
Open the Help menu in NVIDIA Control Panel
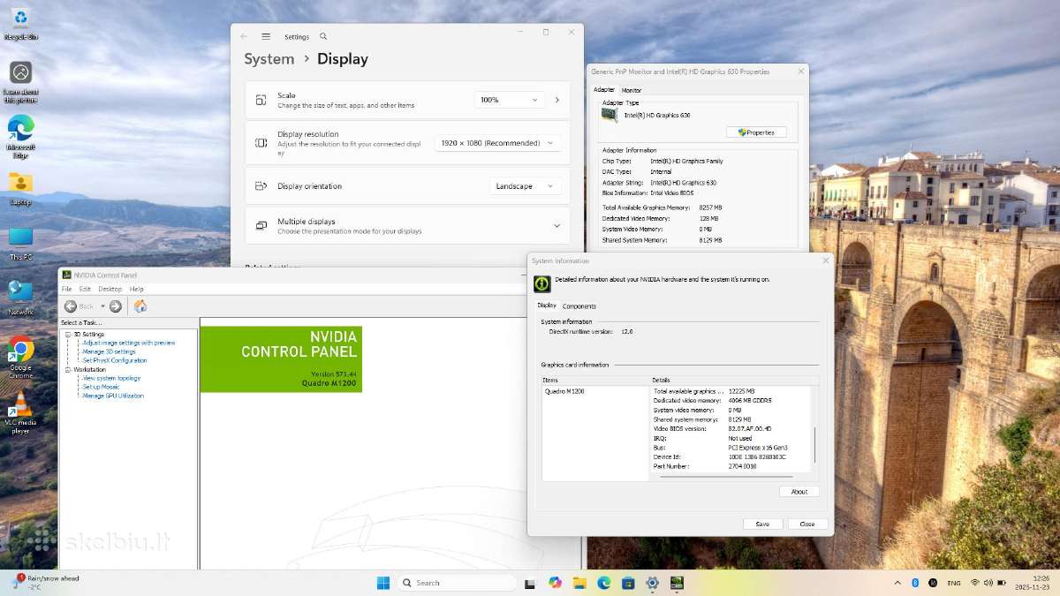click(x=137, y=289)
